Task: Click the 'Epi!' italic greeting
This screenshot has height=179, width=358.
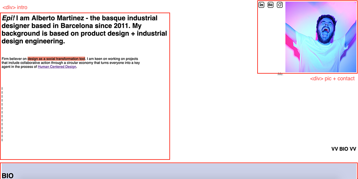Action: (8, 18)
